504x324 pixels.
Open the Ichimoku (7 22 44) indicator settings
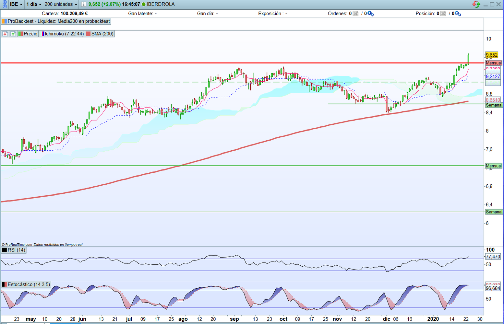coord(64,34)
